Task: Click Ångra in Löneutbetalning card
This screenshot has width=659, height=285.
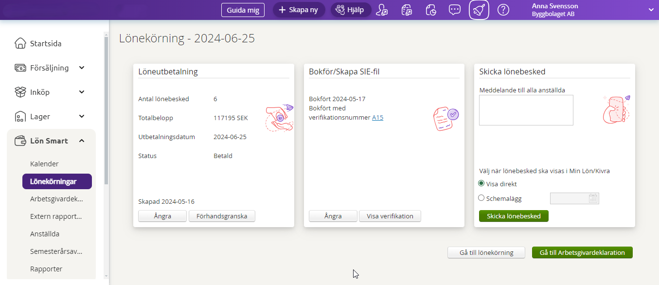Action: [162, 216]
